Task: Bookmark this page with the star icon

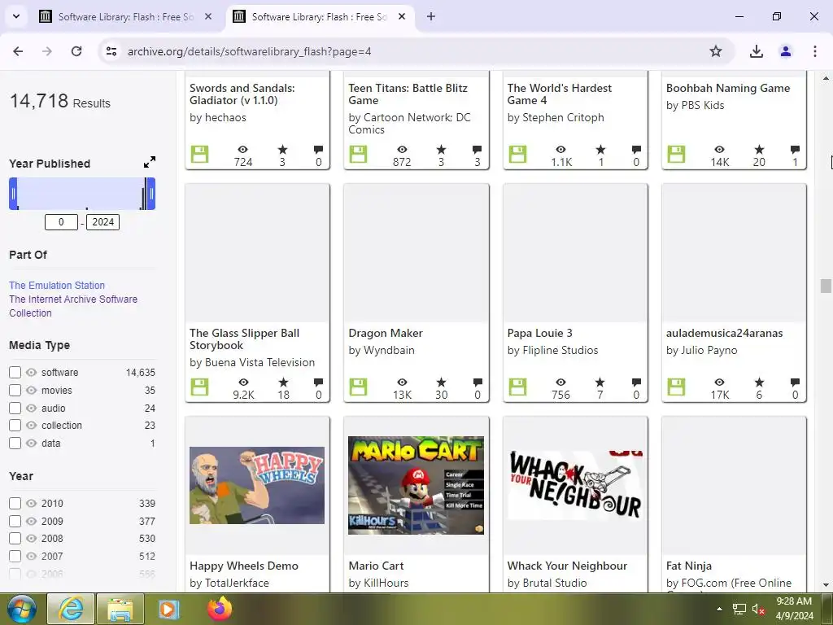Action: coord(716,51)
